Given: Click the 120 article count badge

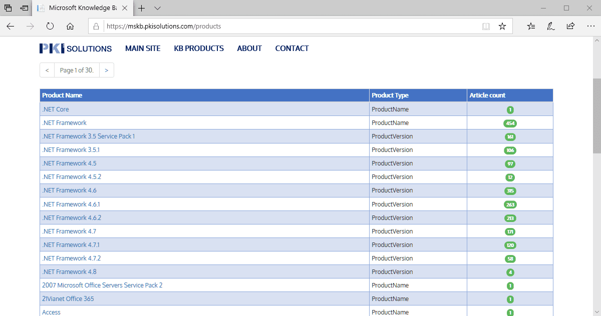Looking at the screenshot, I should tap(510, 245).
